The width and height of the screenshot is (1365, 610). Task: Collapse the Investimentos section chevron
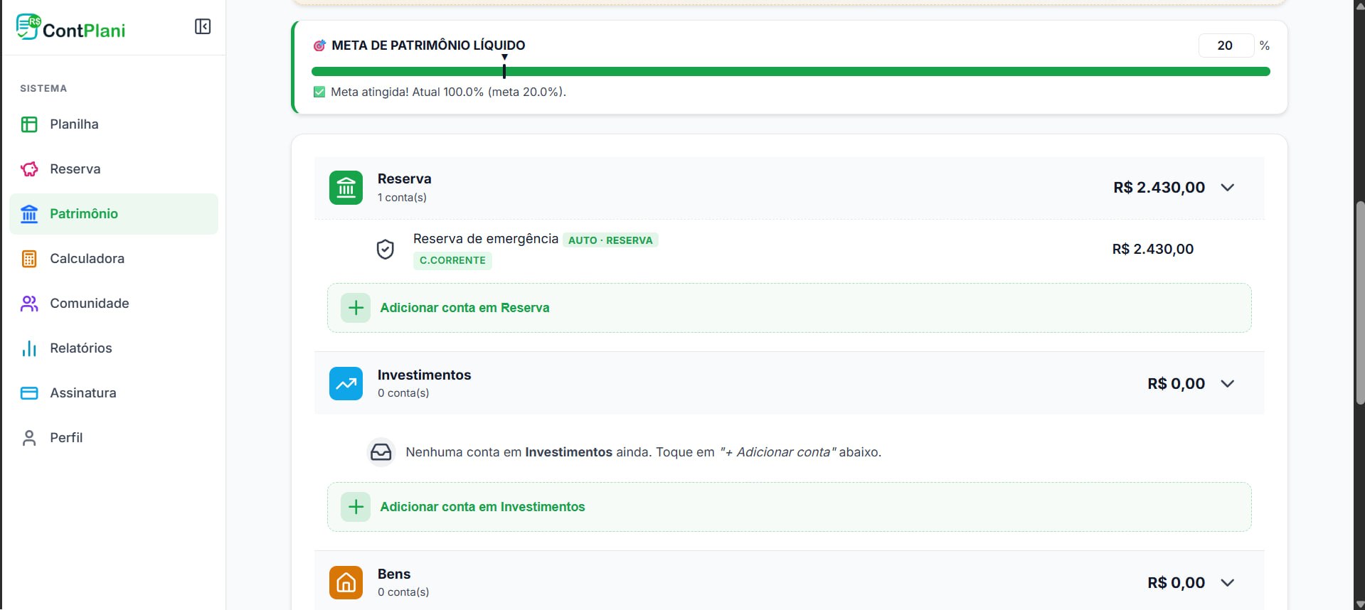pyautogui.click(x=1228, y=384)
